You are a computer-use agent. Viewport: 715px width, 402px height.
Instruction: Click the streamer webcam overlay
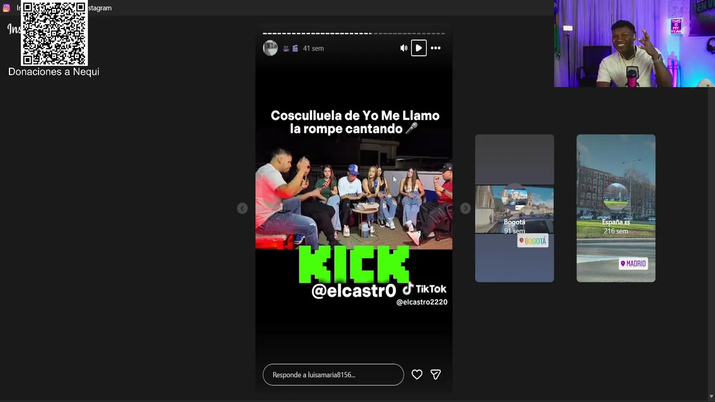coord(635,44)
